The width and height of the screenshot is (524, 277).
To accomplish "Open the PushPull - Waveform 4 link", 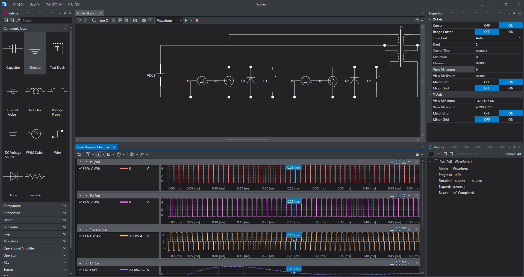I will click(456, 162).
